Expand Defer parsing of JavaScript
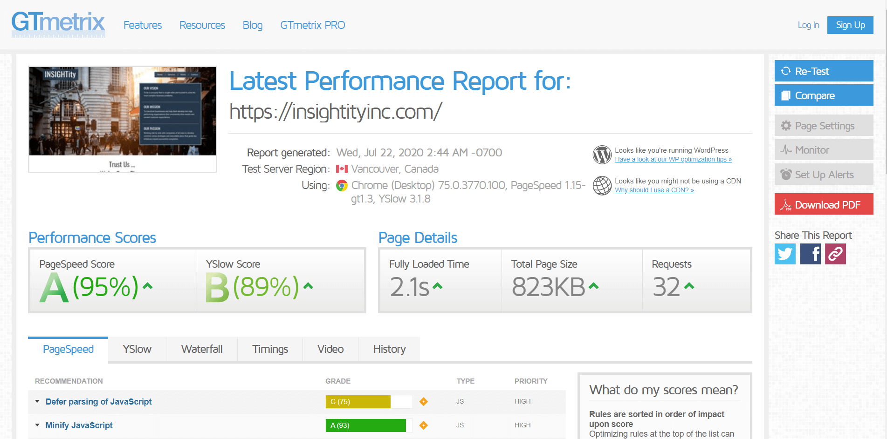Image resolution: width=887 pixels, height=439 pixels. pyautogui.click(x=98, y=401)
